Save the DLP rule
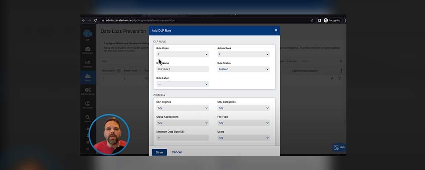The image size is (425, 170). [x=159, y=152]
